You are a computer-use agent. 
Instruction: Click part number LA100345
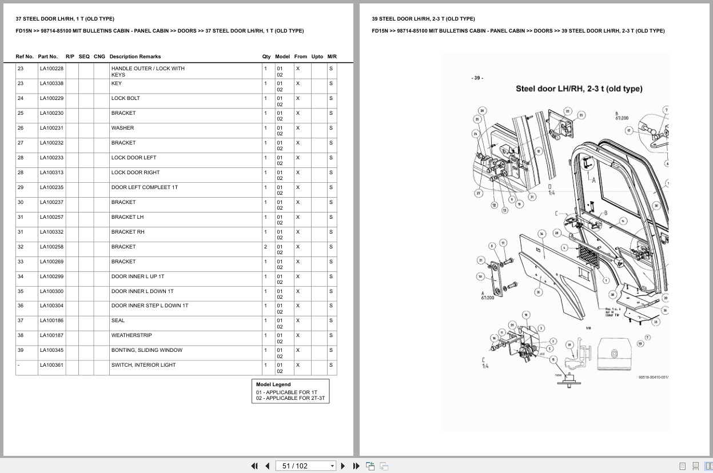pos(51,350)
